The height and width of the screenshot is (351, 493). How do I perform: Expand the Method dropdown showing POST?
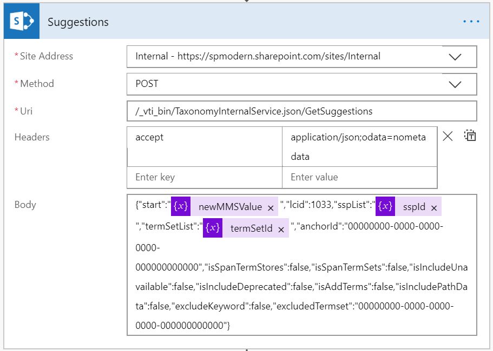coord(455,84)
